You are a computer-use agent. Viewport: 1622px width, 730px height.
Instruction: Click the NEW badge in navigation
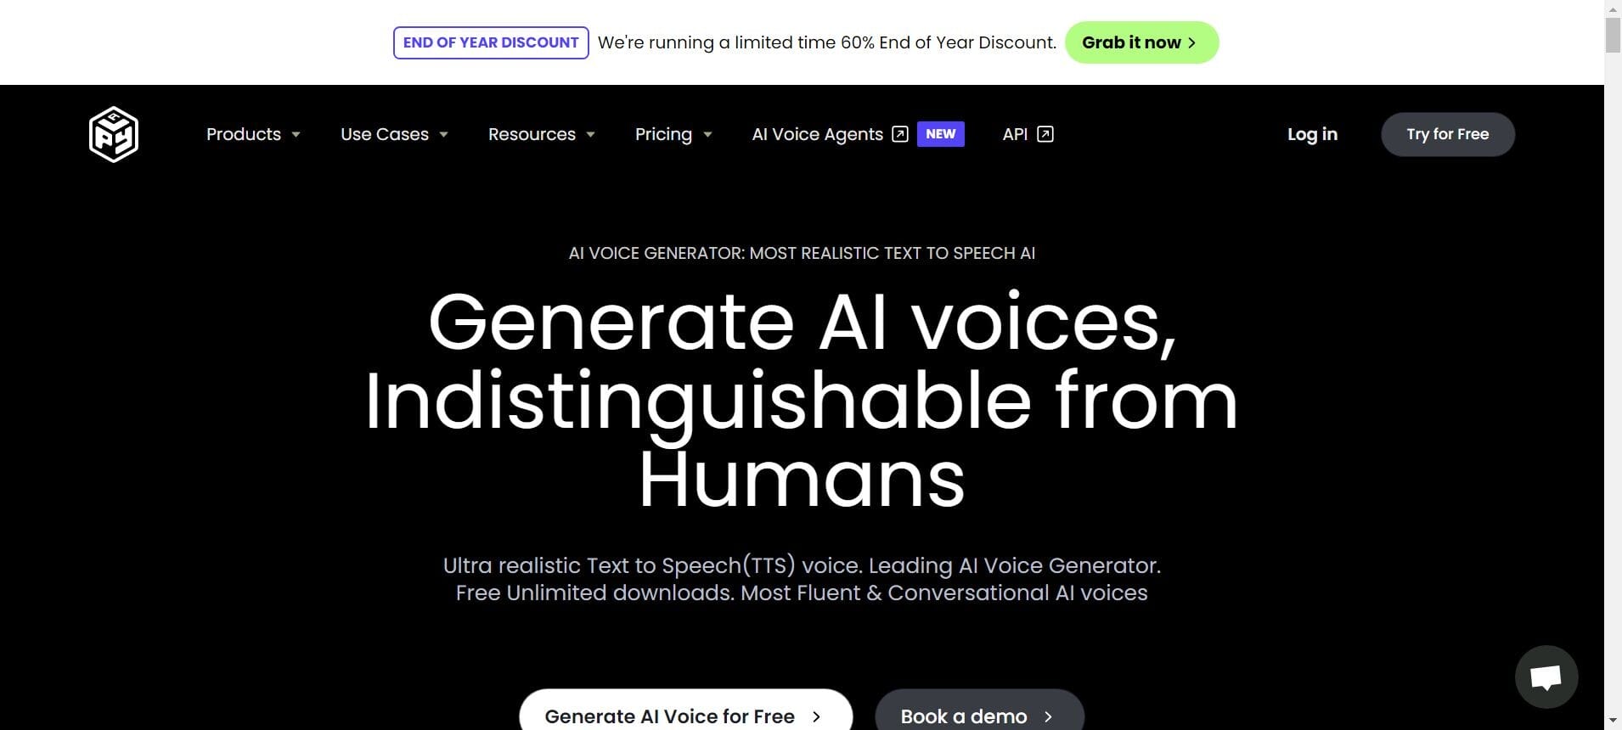pos(940,134)
